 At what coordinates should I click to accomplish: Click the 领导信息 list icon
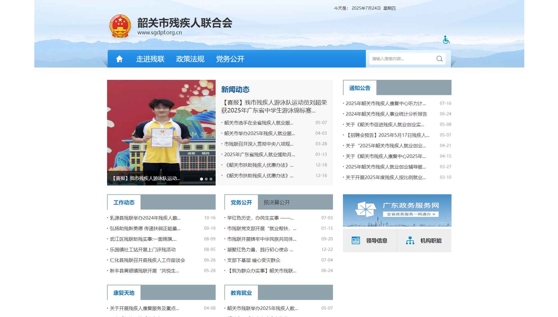pos(356,241)
